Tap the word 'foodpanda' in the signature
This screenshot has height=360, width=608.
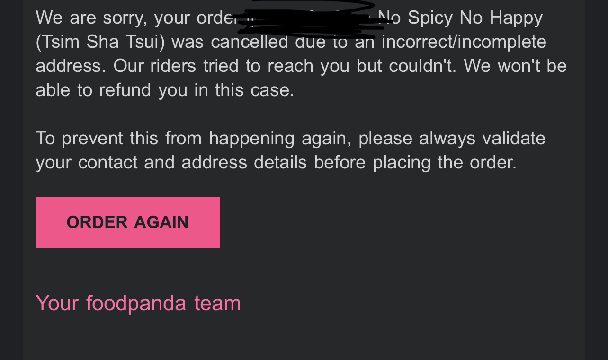(x=136, y=303)
